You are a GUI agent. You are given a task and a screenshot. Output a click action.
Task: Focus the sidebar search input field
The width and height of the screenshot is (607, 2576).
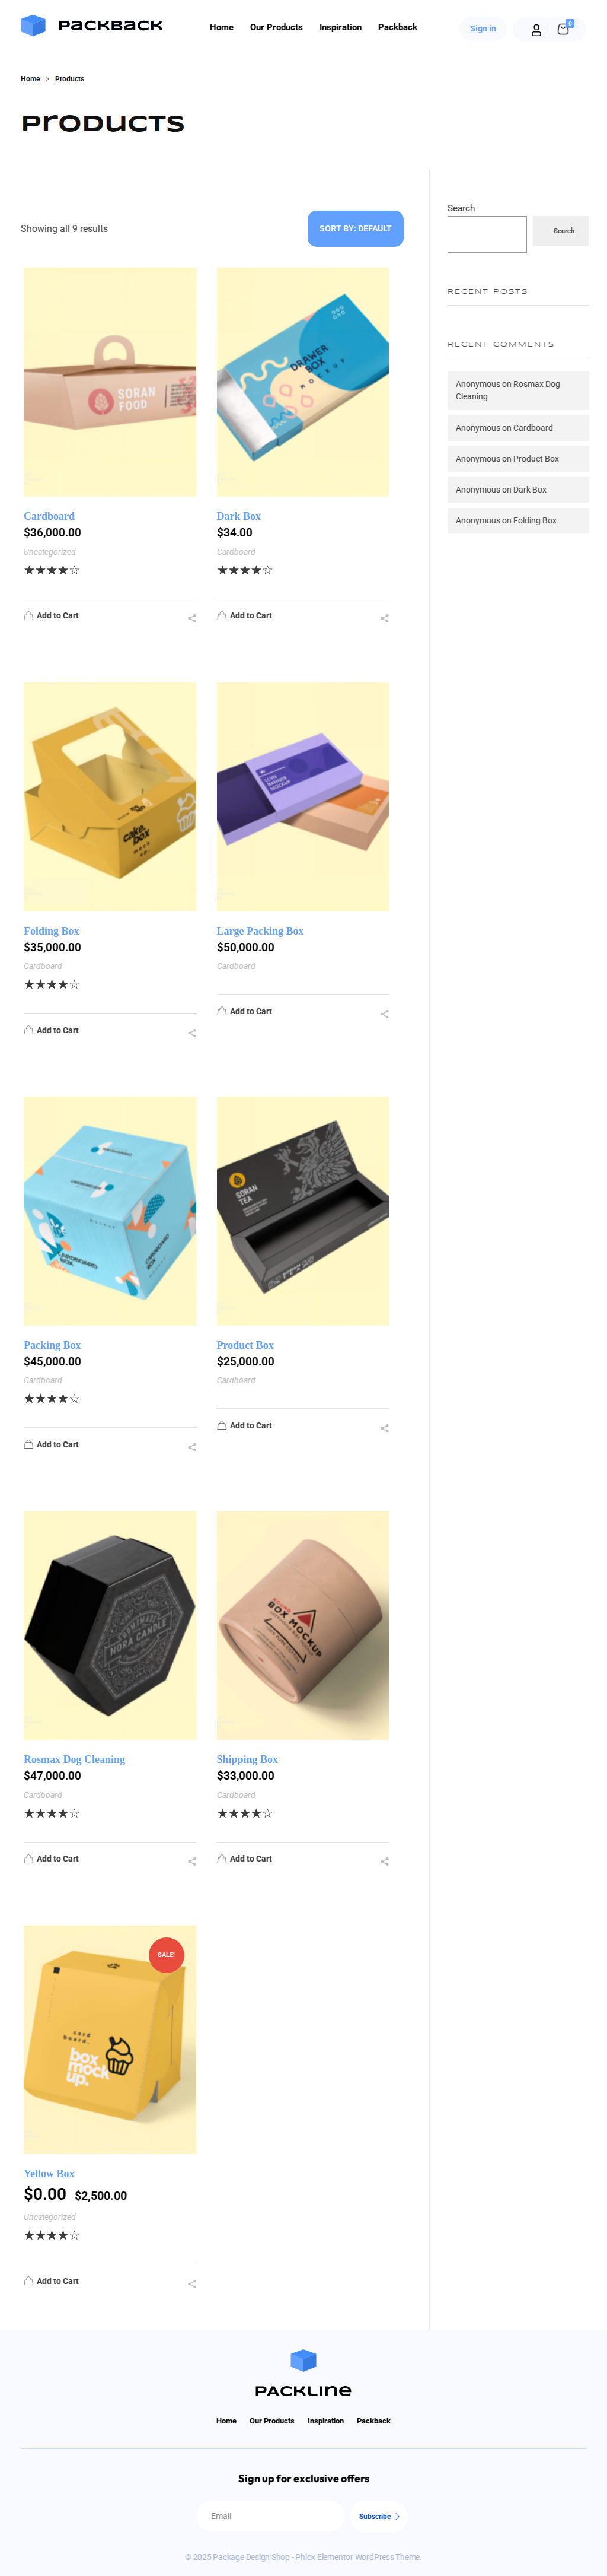click(487, 234)
